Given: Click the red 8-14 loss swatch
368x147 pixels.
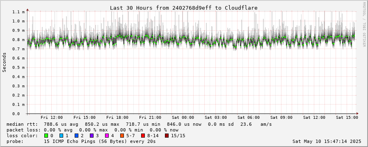Looking at the screenshot, I should click(143, 136).
